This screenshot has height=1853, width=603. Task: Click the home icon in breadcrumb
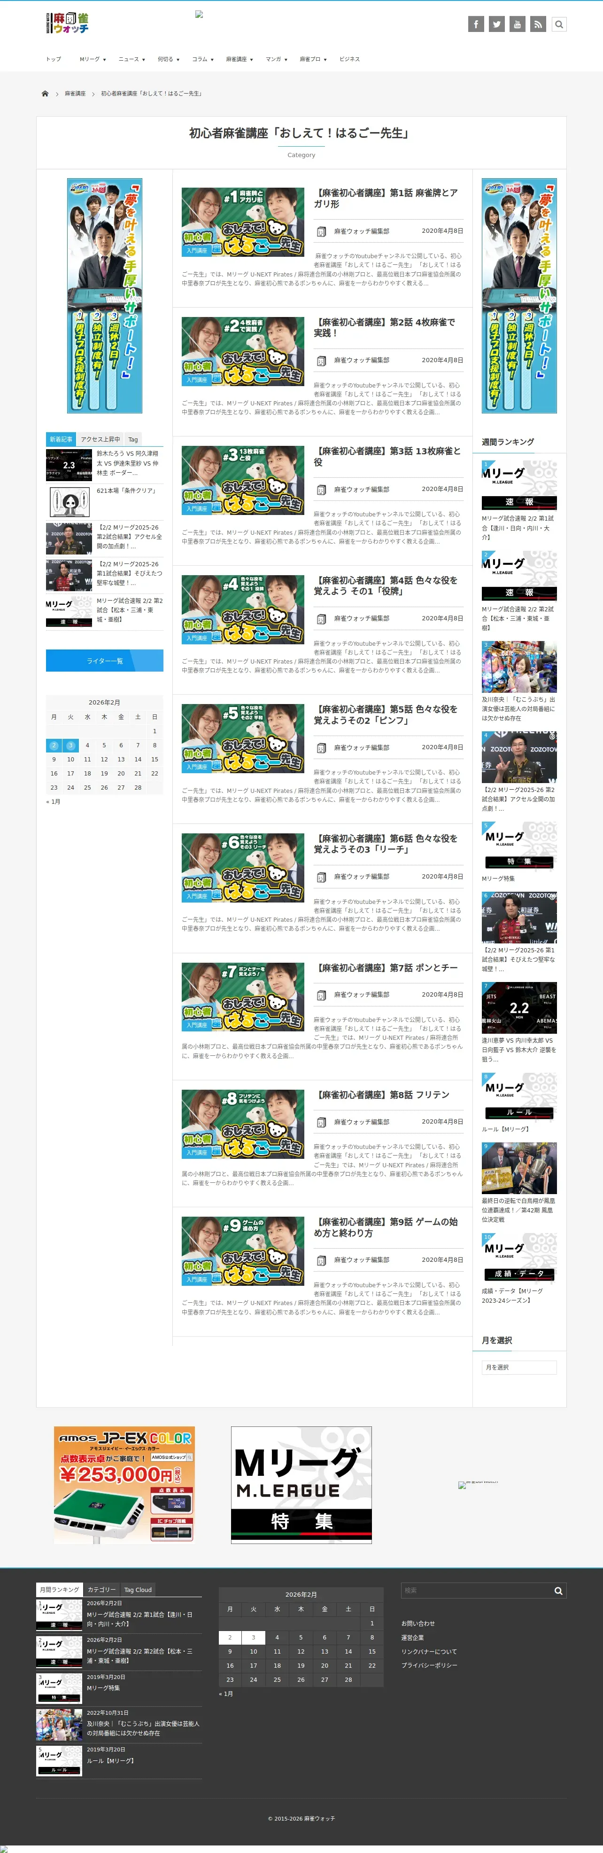pos(45,94)
